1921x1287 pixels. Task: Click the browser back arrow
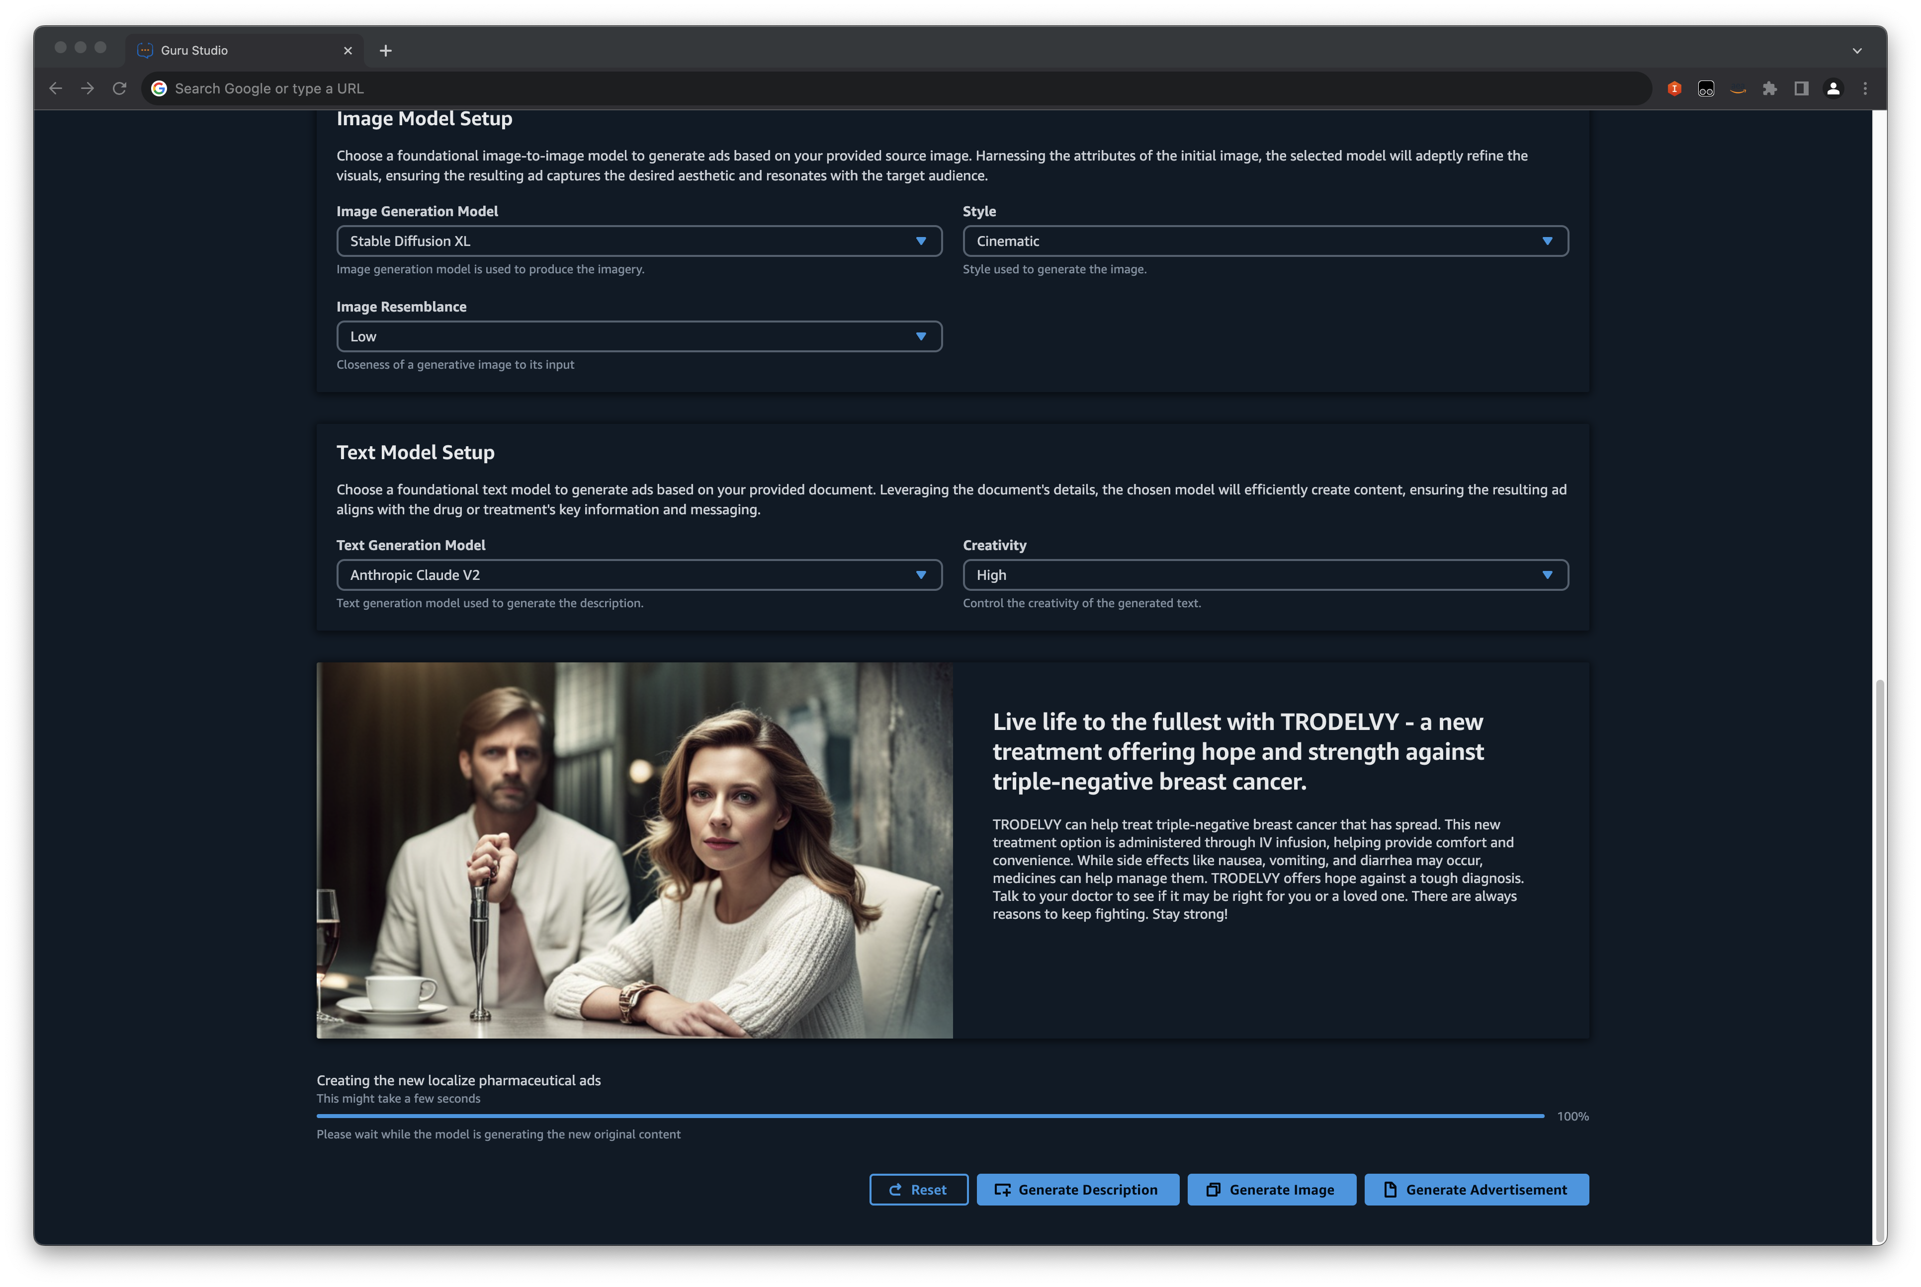[55, 88]
